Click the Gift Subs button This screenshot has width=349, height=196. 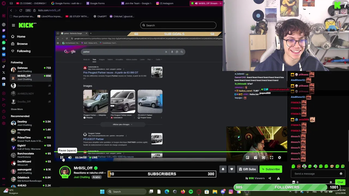(x=247, y=169)
